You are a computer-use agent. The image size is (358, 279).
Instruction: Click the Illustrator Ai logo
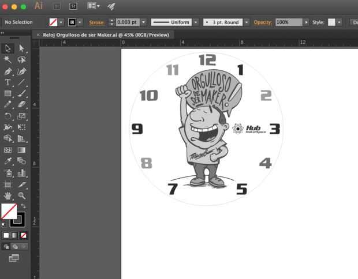[38, 6]
